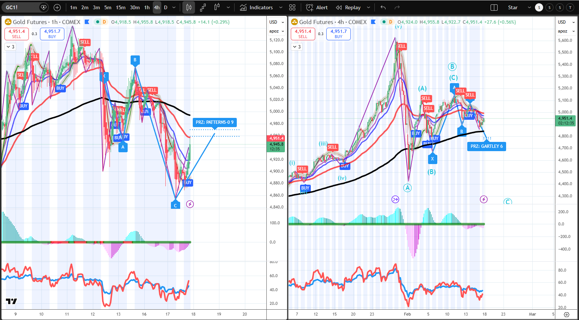Select the step-line chart type icon
The width and height of the screenshot is (579, 320).
[203, 7]
